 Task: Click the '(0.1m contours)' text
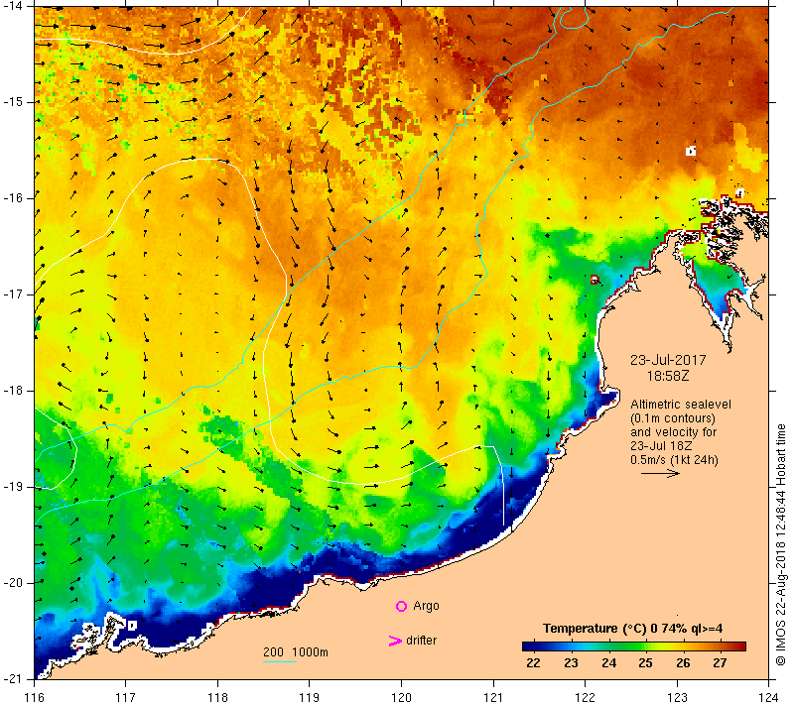pos(673,418)
